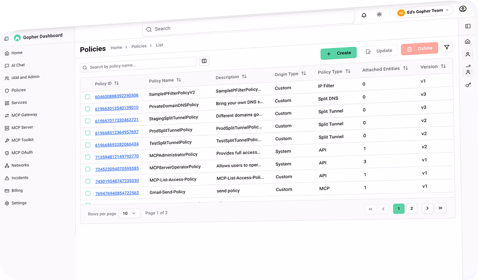Image resolution: width=478 pixels, height=280 pixels.
Task: Sort by Policy ID arrows
Action: (116, 83)
